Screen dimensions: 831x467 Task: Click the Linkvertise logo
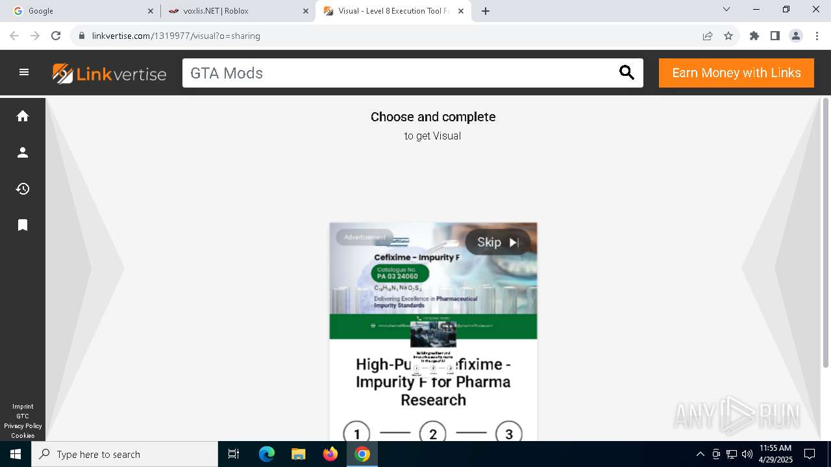[x=109, y=73]
